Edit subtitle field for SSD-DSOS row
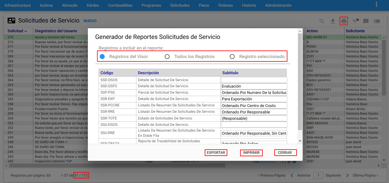Image resolution: width=389 pixels, height=183 pixels. [254, 80]
